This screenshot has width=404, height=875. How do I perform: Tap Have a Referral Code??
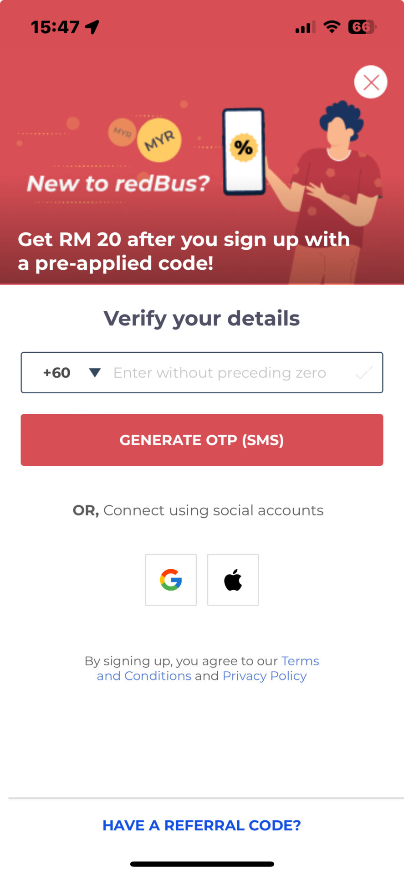click(202, 825)
